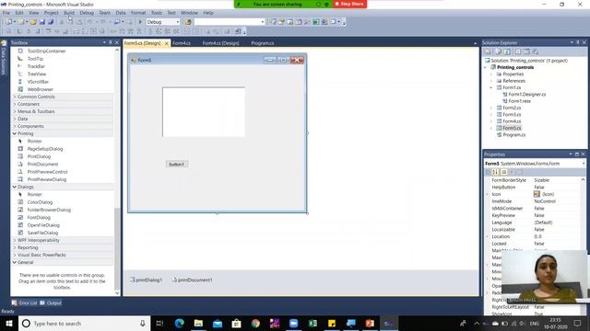The height and width of the screenshot is (331, 590).
Task: Select the SaveFileDialog toolbox item
Action: (x=42, y=233)
